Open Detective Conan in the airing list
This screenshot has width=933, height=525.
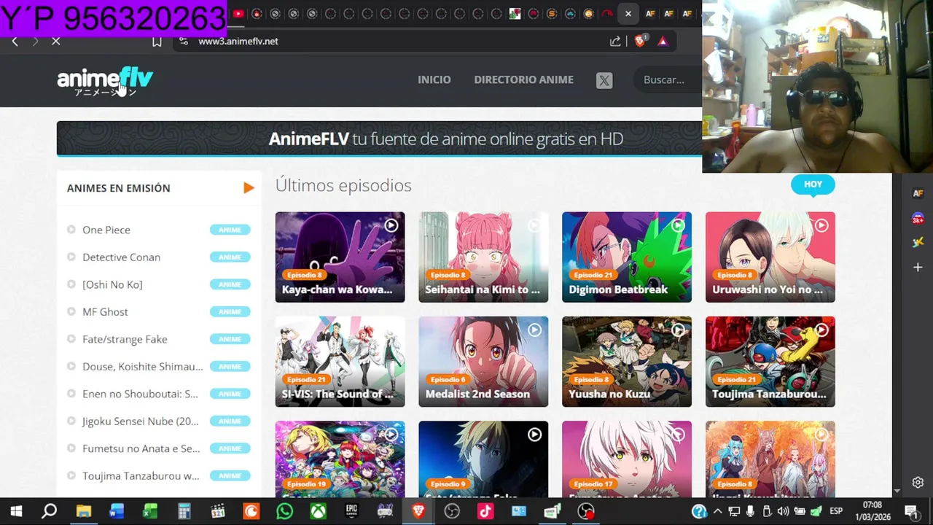click(121, 257)
